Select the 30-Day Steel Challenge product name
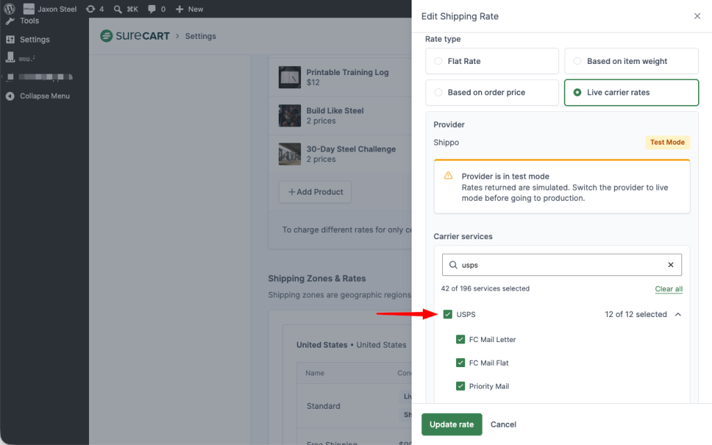The width and height of the screenshot is (712, 445). 351,149
